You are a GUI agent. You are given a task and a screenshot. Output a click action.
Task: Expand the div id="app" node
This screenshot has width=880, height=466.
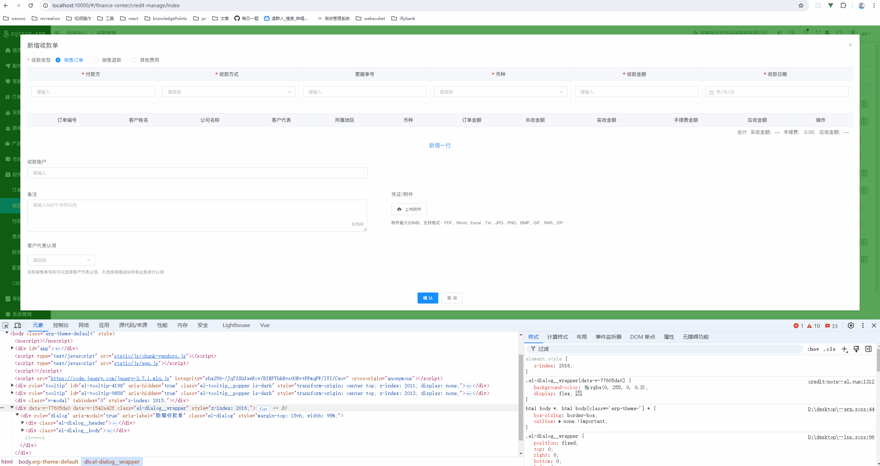[12, 348]
